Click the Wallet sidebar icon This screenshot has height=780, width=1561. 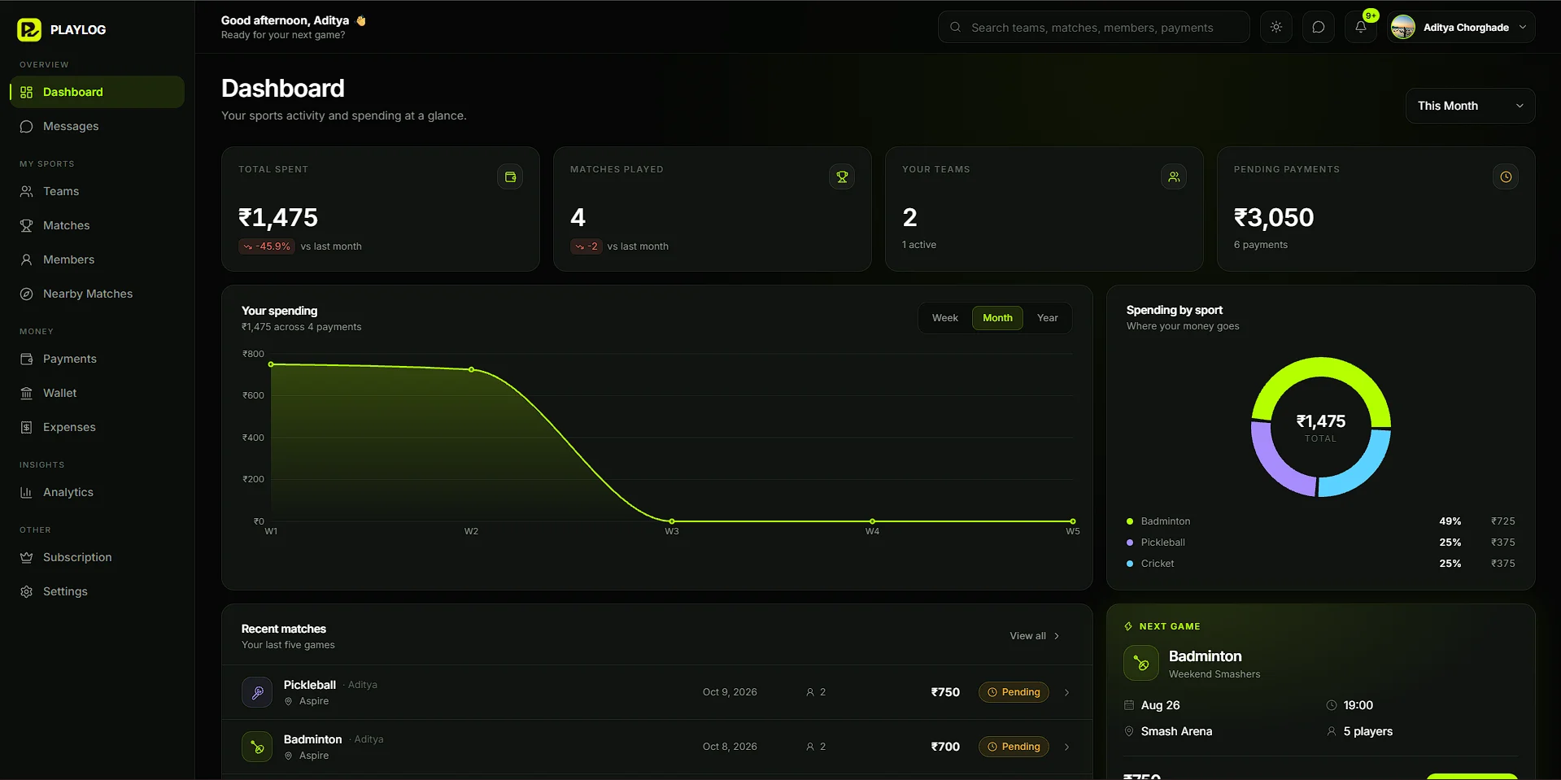(26, 393)
